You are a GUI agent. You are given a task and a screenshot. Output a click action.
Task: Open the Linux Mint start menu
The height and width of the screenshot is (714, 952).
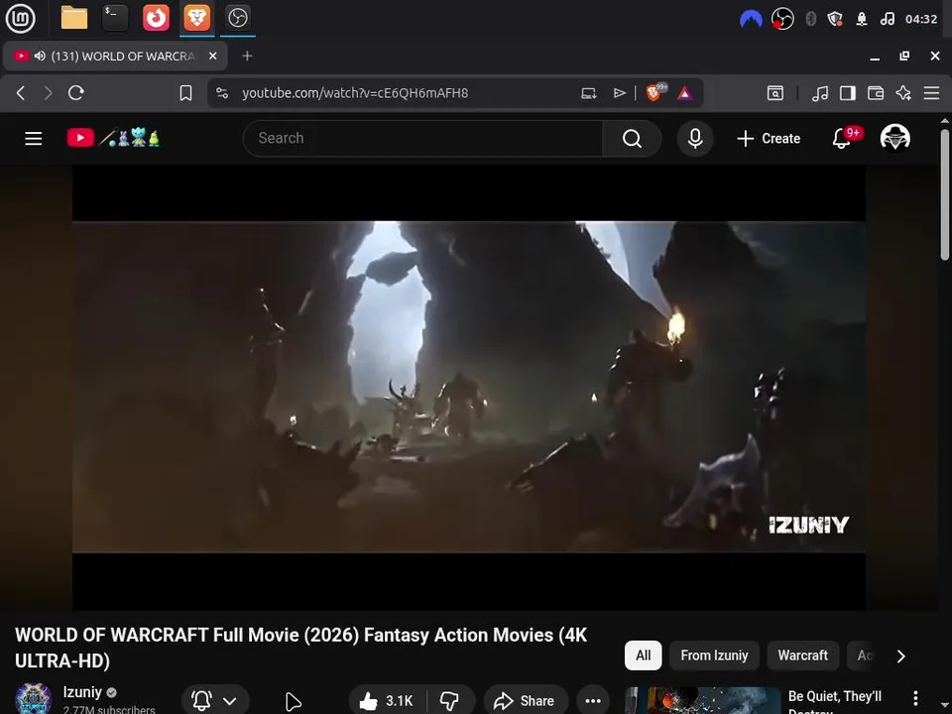click(21, 18)
